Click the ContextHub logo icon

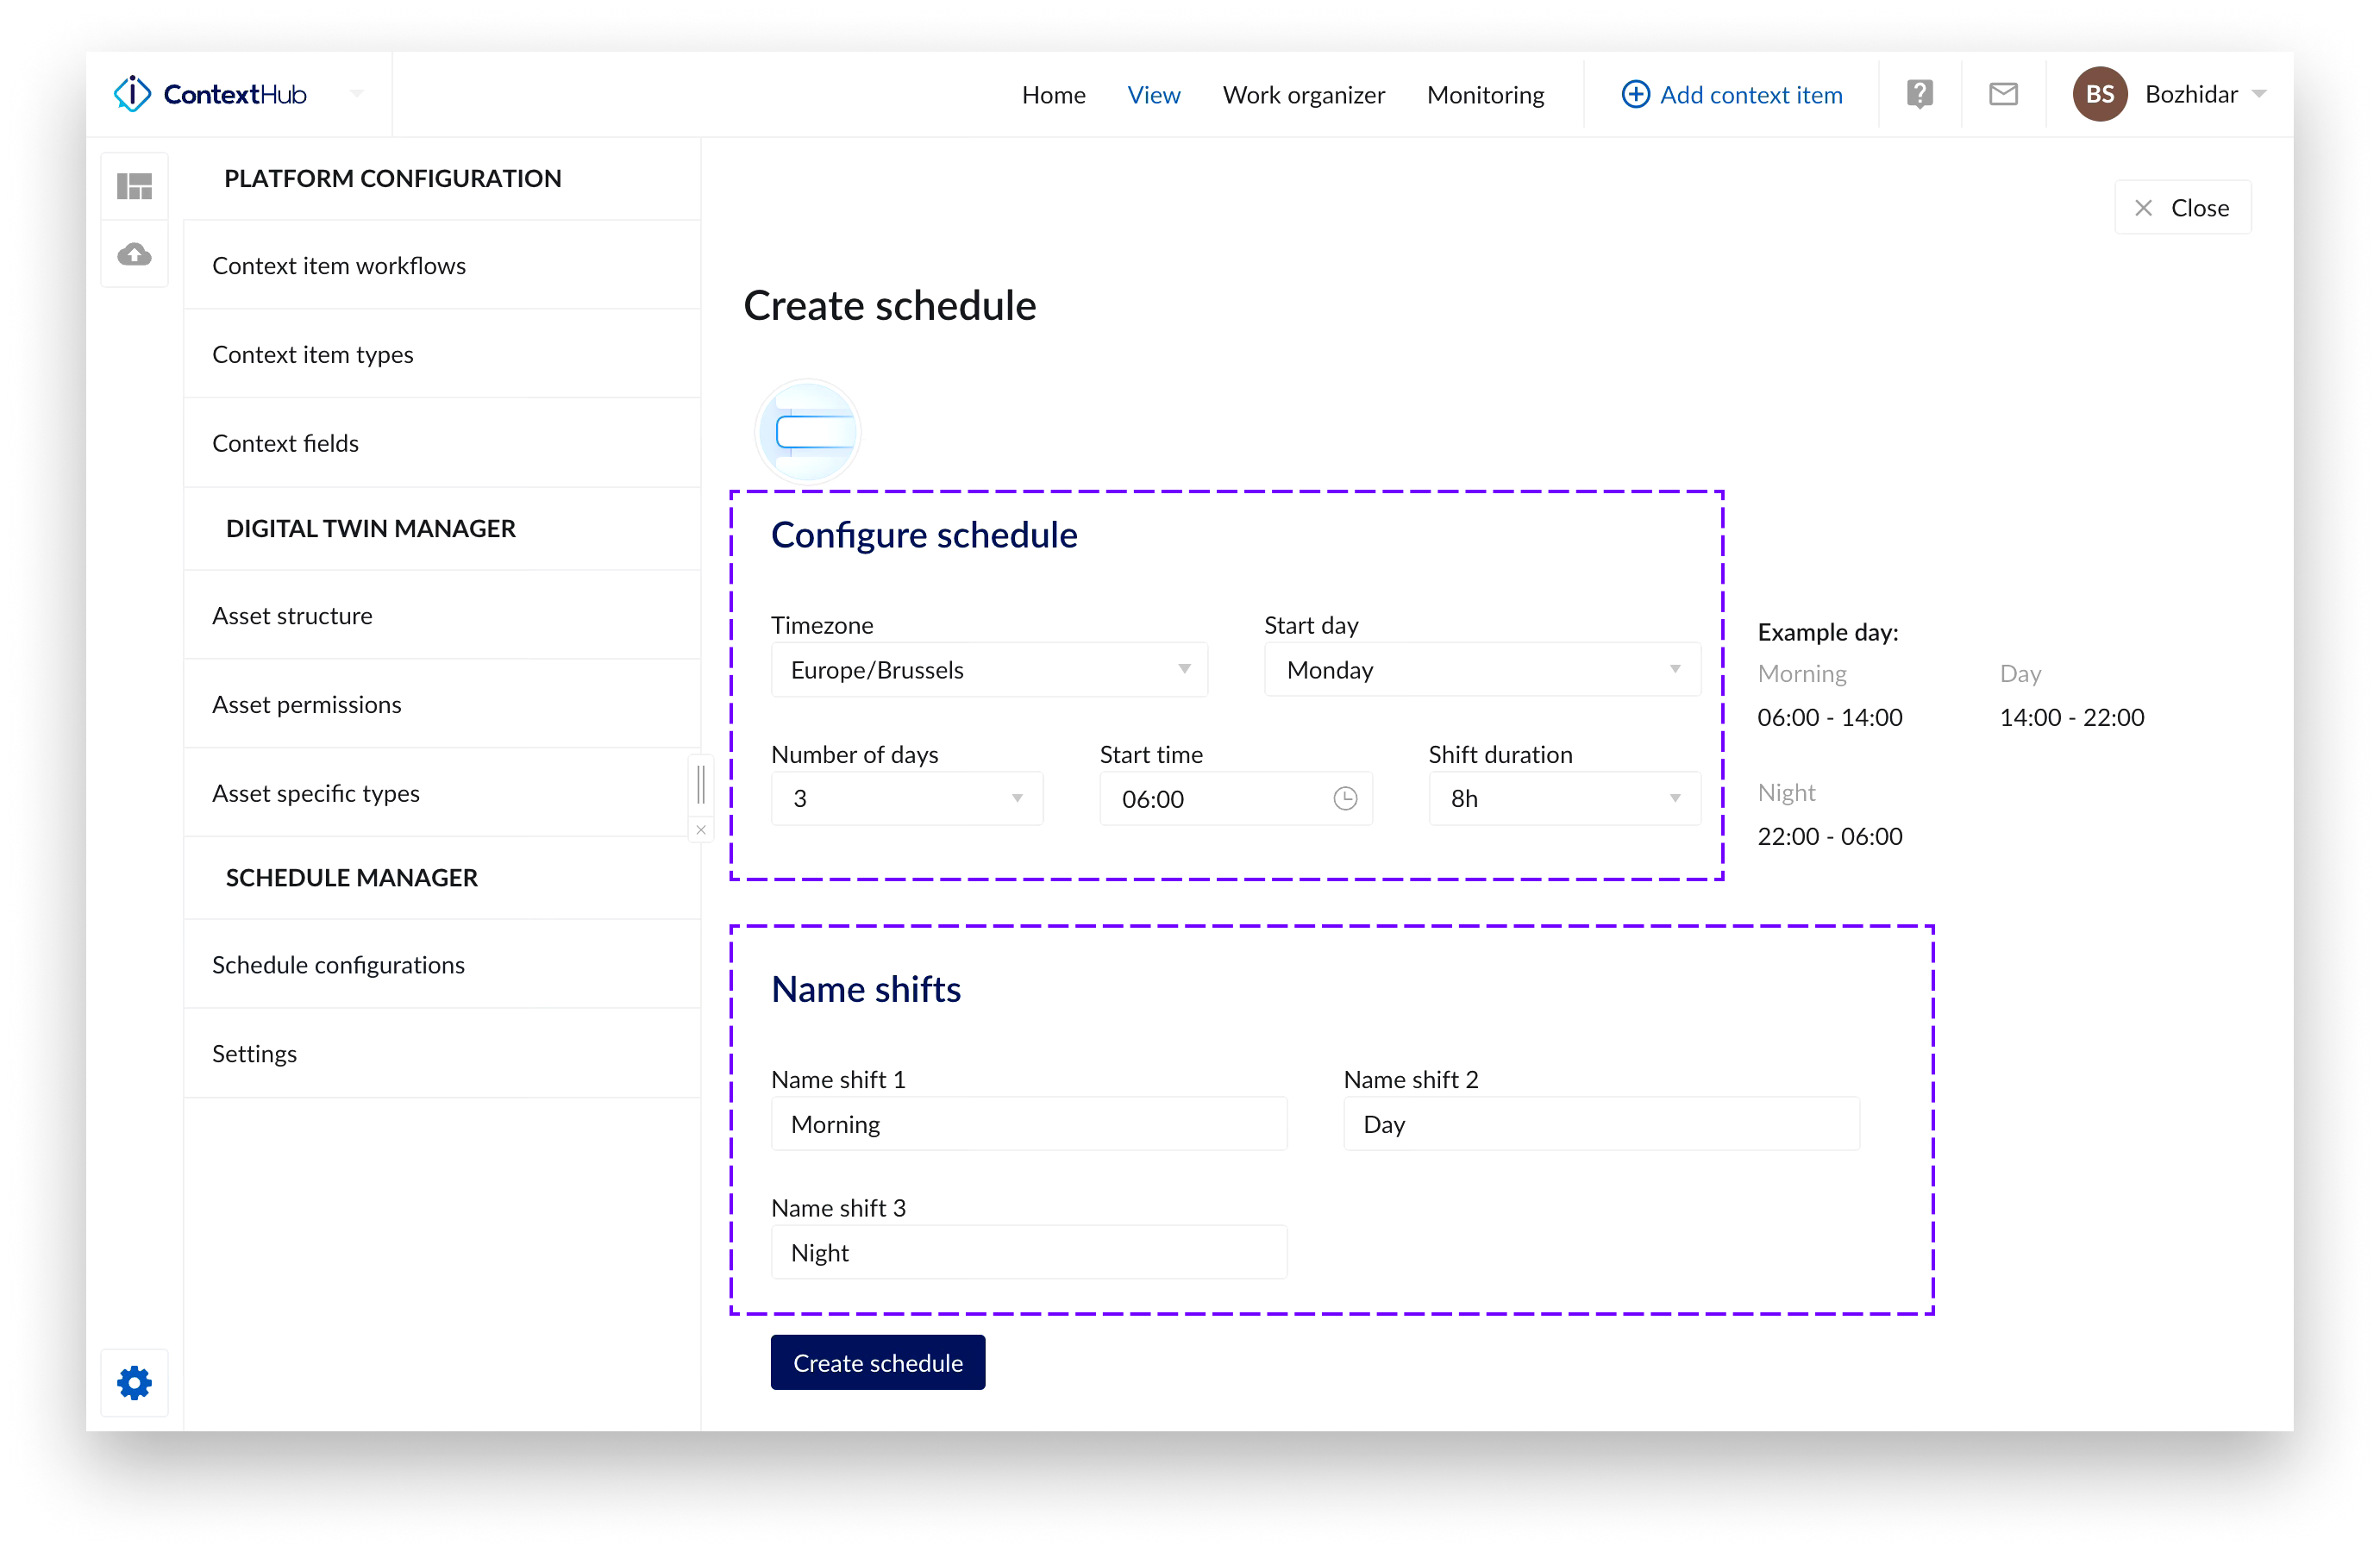click(x=132, y=94)
